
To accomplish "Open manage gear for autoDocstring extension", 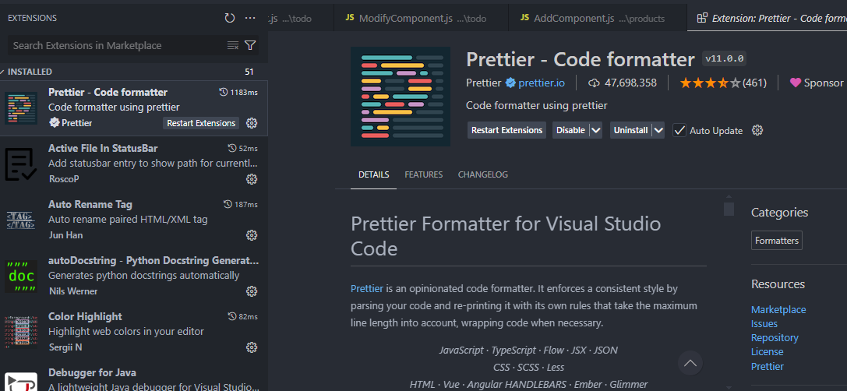I will (251, 291).
